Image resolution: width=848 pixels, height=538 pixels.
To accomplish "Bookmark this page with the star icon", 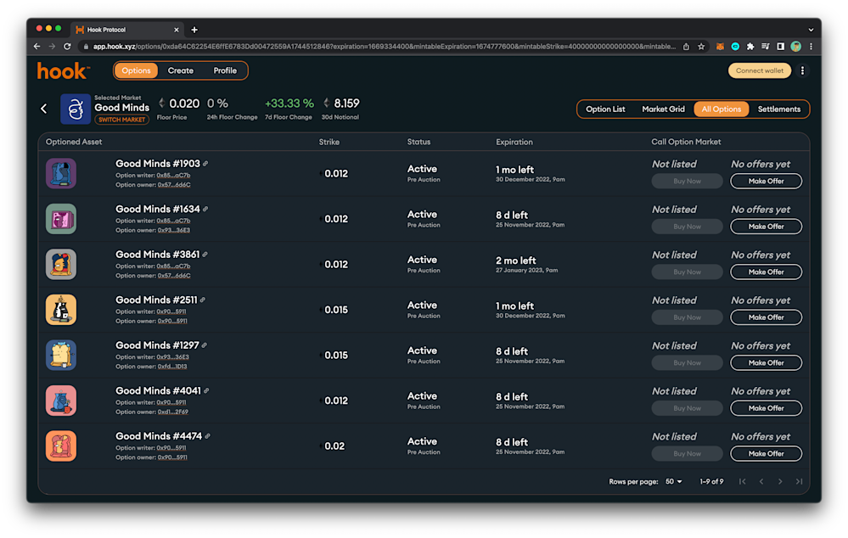I will click(x=701, y=47).
